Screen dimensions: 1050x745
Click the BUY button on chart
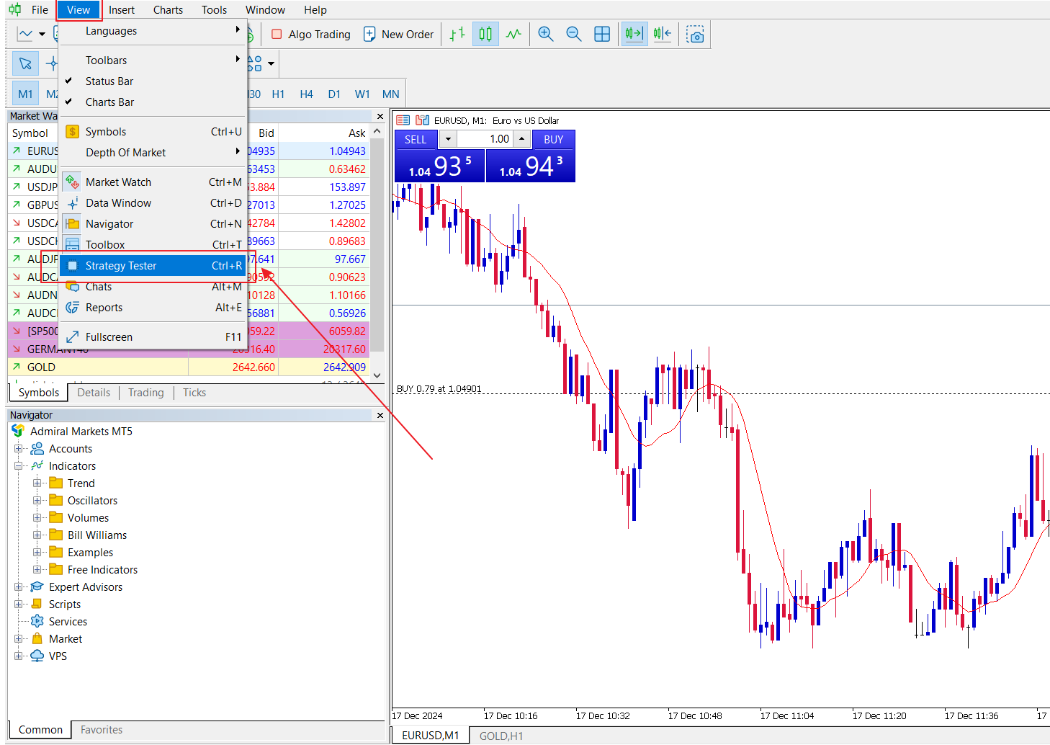554,140
